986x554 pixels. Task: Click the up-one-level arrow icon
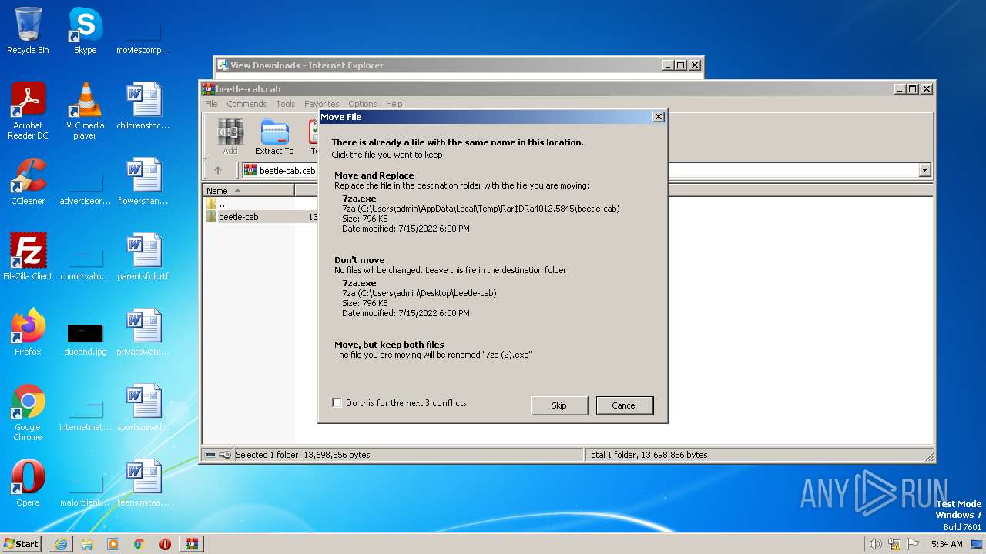(217, 170)
